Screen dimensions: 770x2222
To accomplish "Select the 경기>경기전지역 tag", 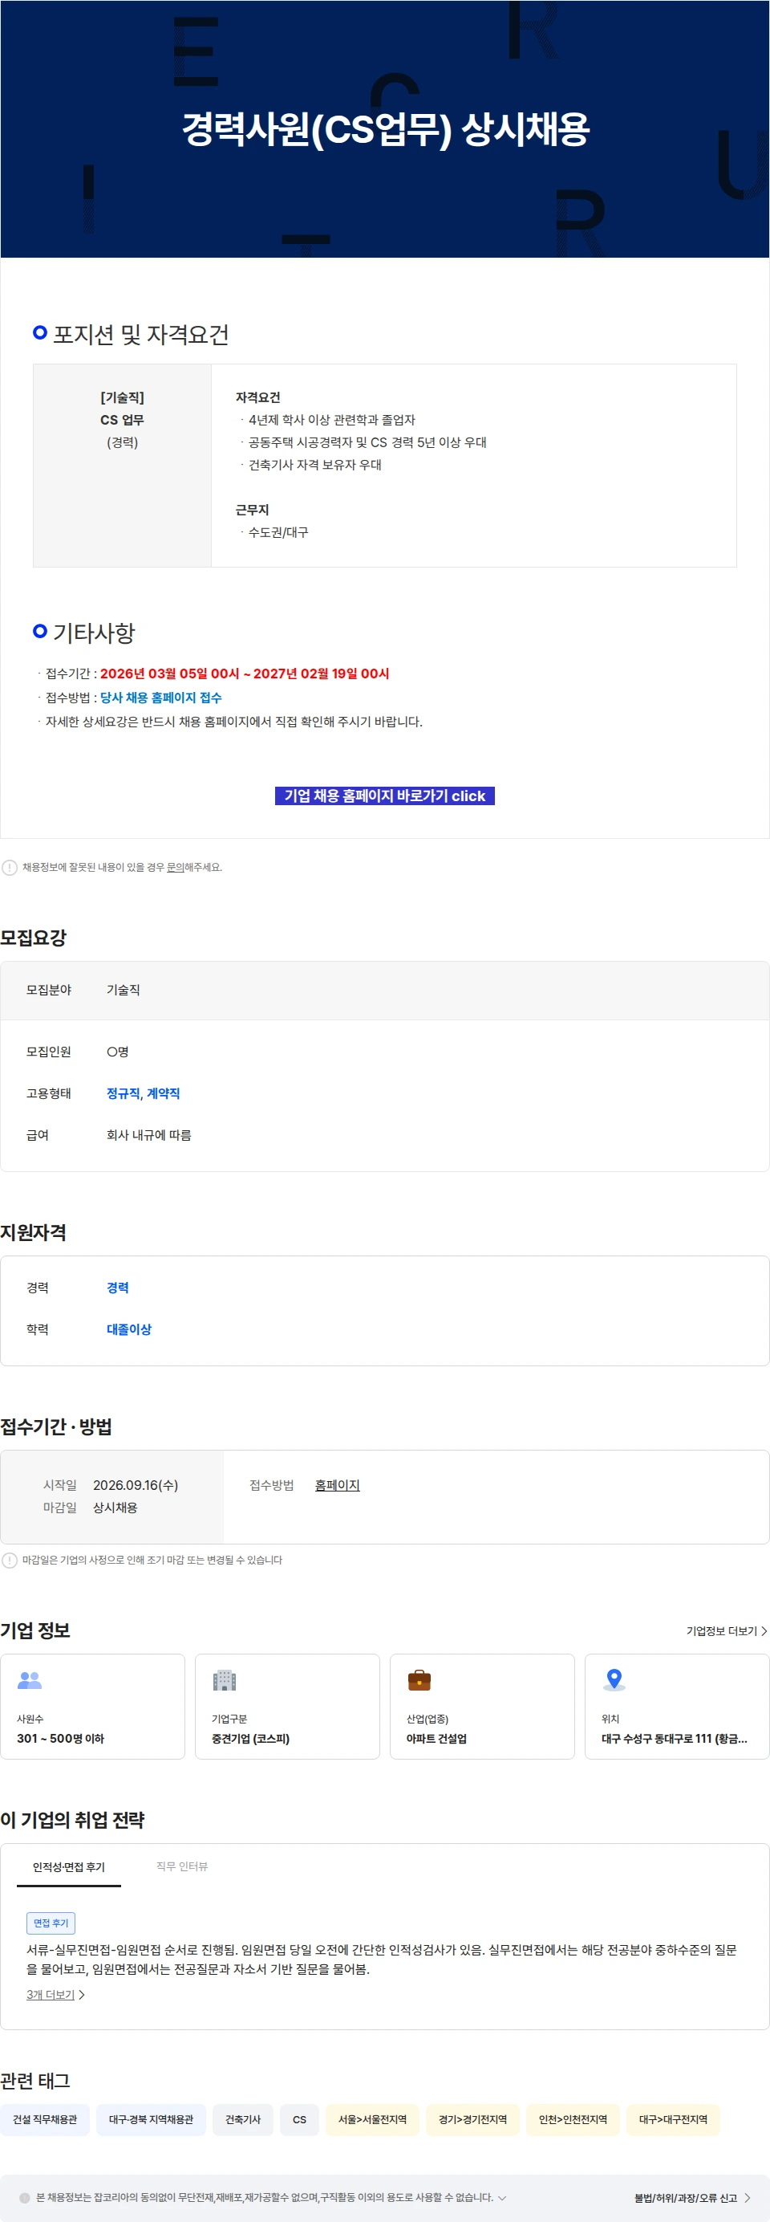I will tap(472, 2119).
